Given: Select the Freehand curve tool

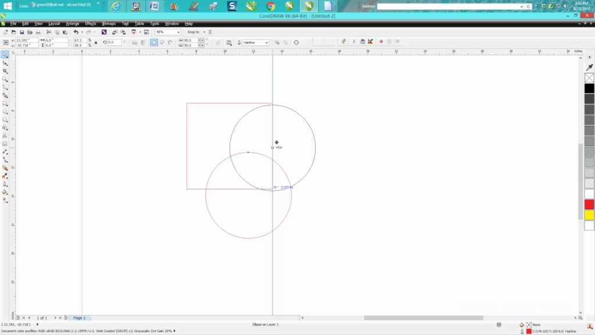Looking at the screenshot, I should (5, 87).
